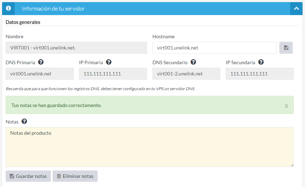Viewport: 305px width, 187px height.
Task: Dismiss the notes saved success alert
Action: pyautogui.click(x=286, y=106)
